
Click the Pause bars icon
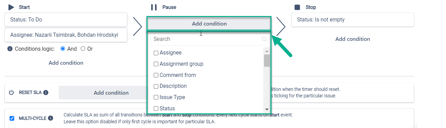154,7
